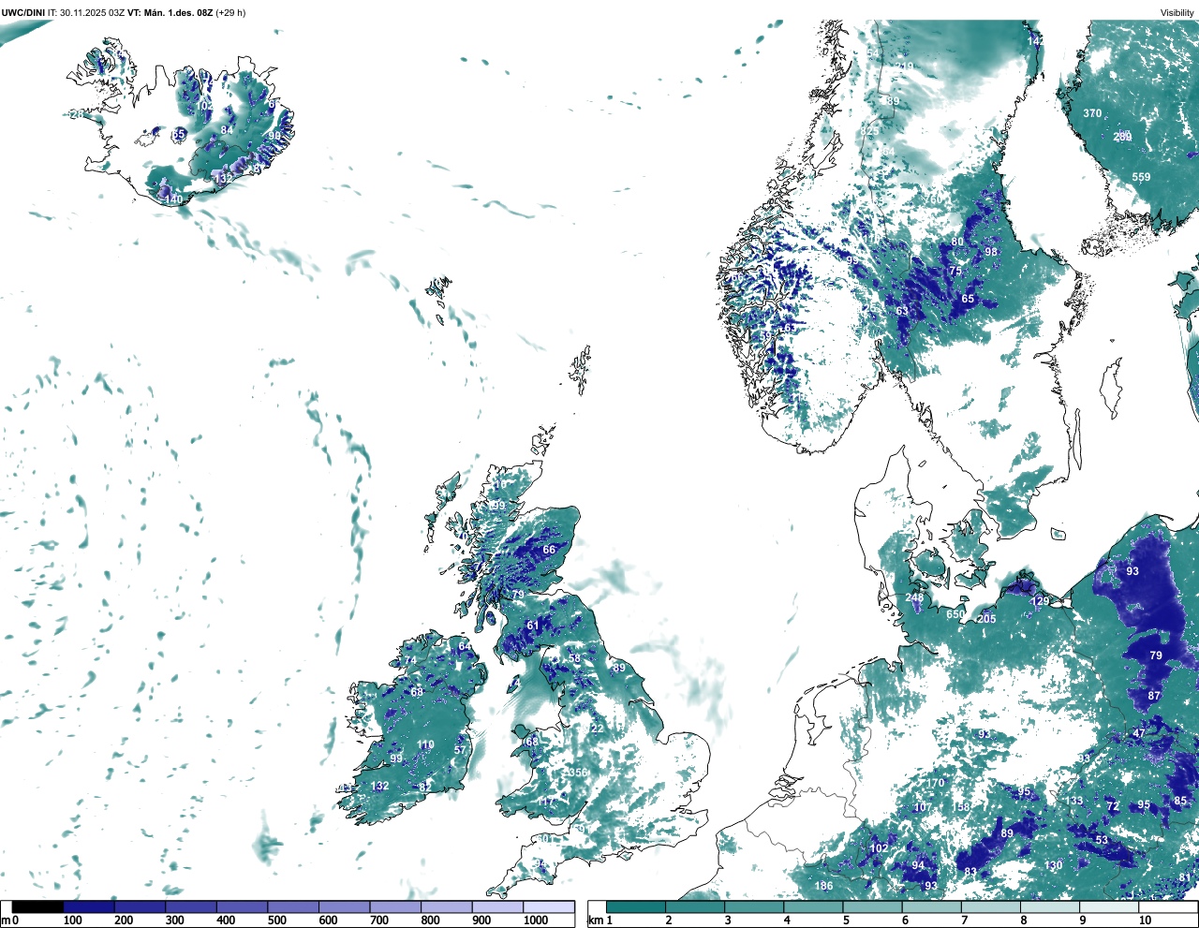
Task: Click value '57' on Ireland's east coast
Action: coord(460,750)
